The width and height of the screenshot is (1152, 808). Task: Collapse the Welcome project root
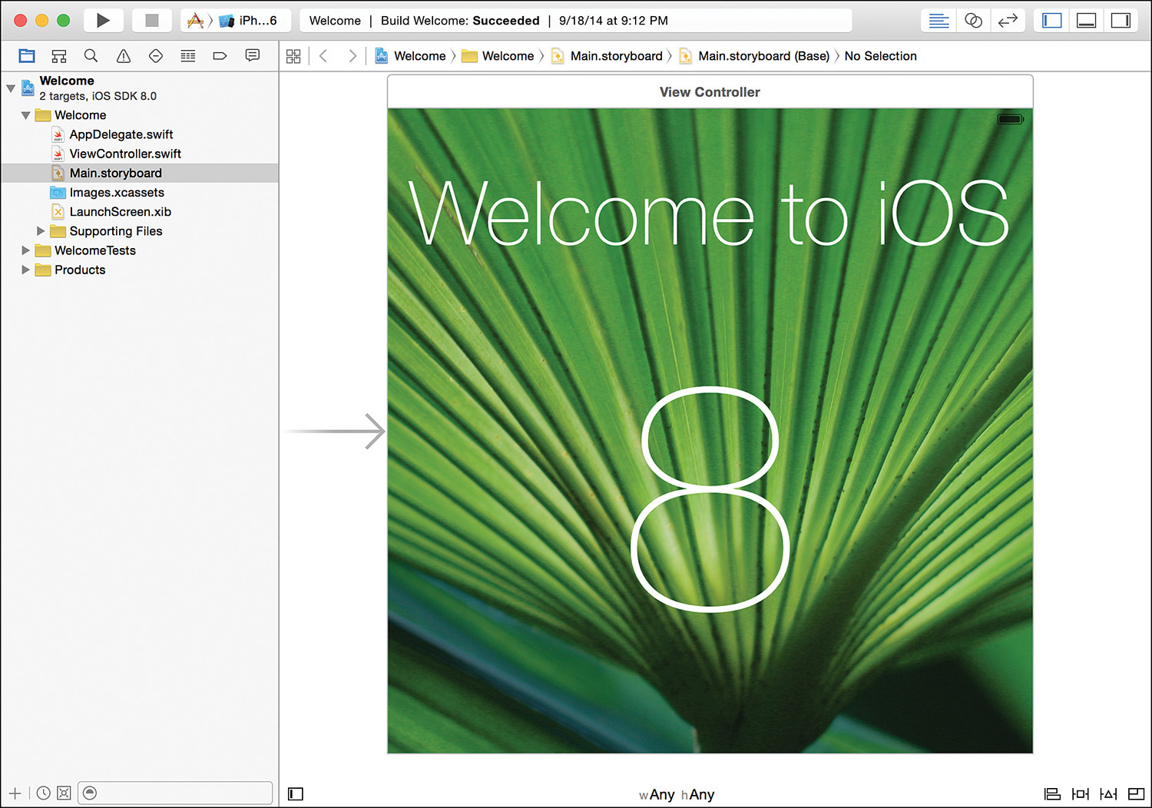11,88
